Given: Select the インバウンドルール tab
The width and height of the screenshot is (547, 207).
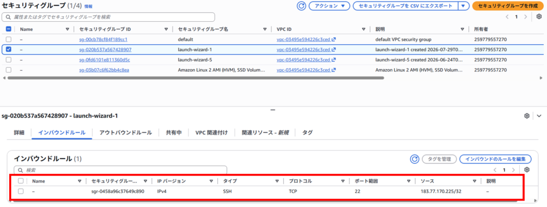Looking at the screenshot, I should 62,133.
